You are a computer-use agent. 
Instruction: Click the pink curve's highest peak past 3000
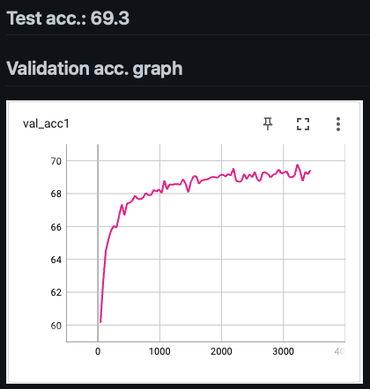[x=298, y=165]
